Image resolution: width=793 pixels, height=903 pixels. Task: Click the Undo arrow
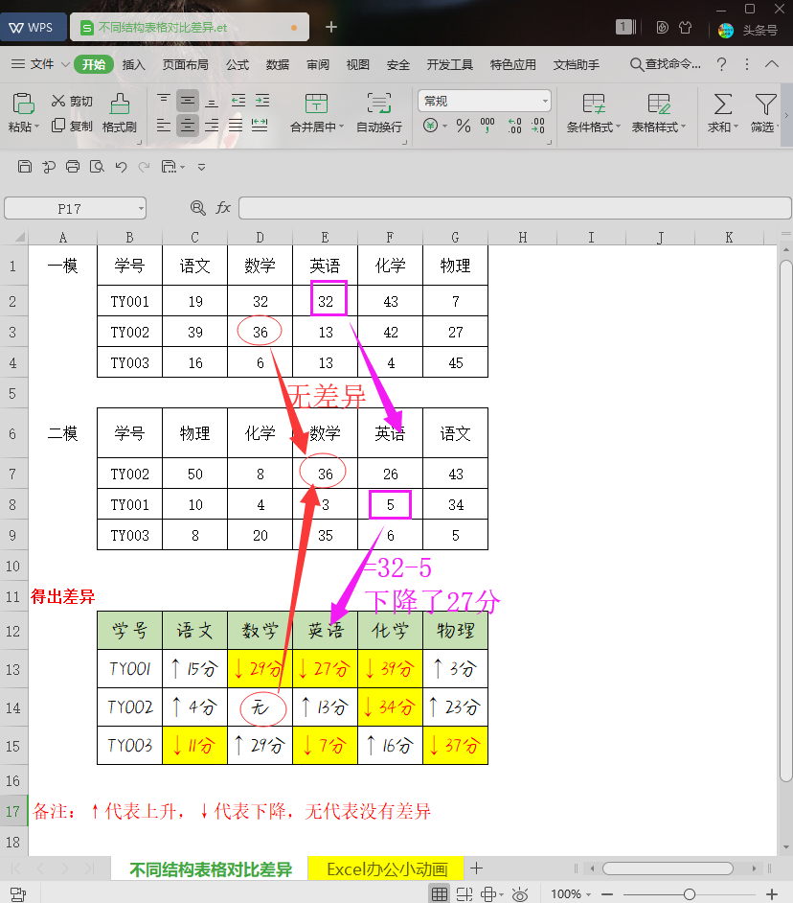pos(121,167)
